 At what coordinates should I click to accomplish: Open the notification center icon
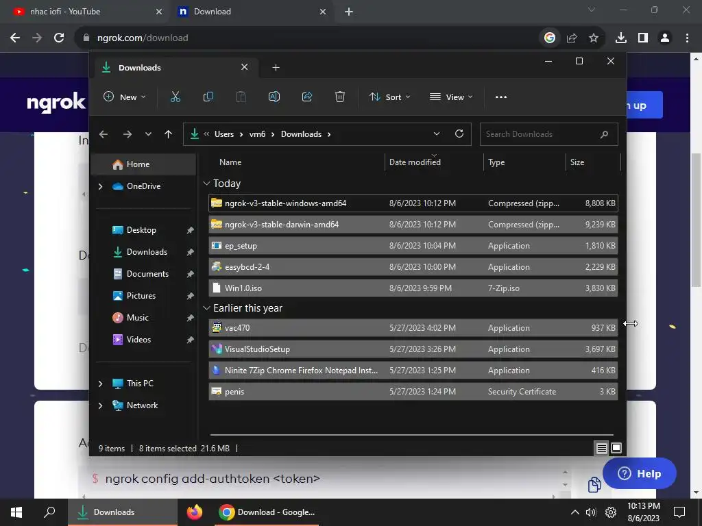coord(679,512)
